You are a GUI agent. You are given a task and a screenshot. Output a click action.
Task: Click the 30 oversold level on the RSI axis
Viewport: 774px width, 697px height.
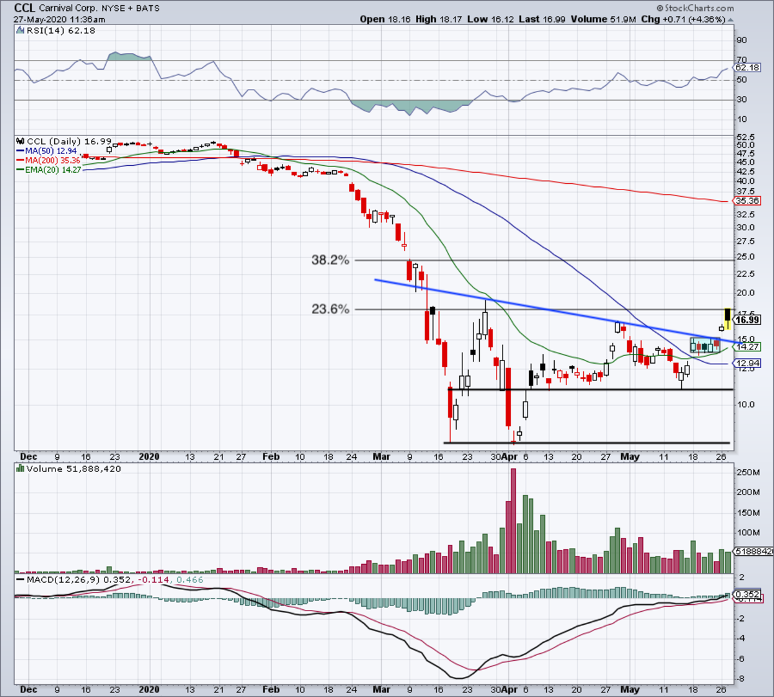point(742,99)
